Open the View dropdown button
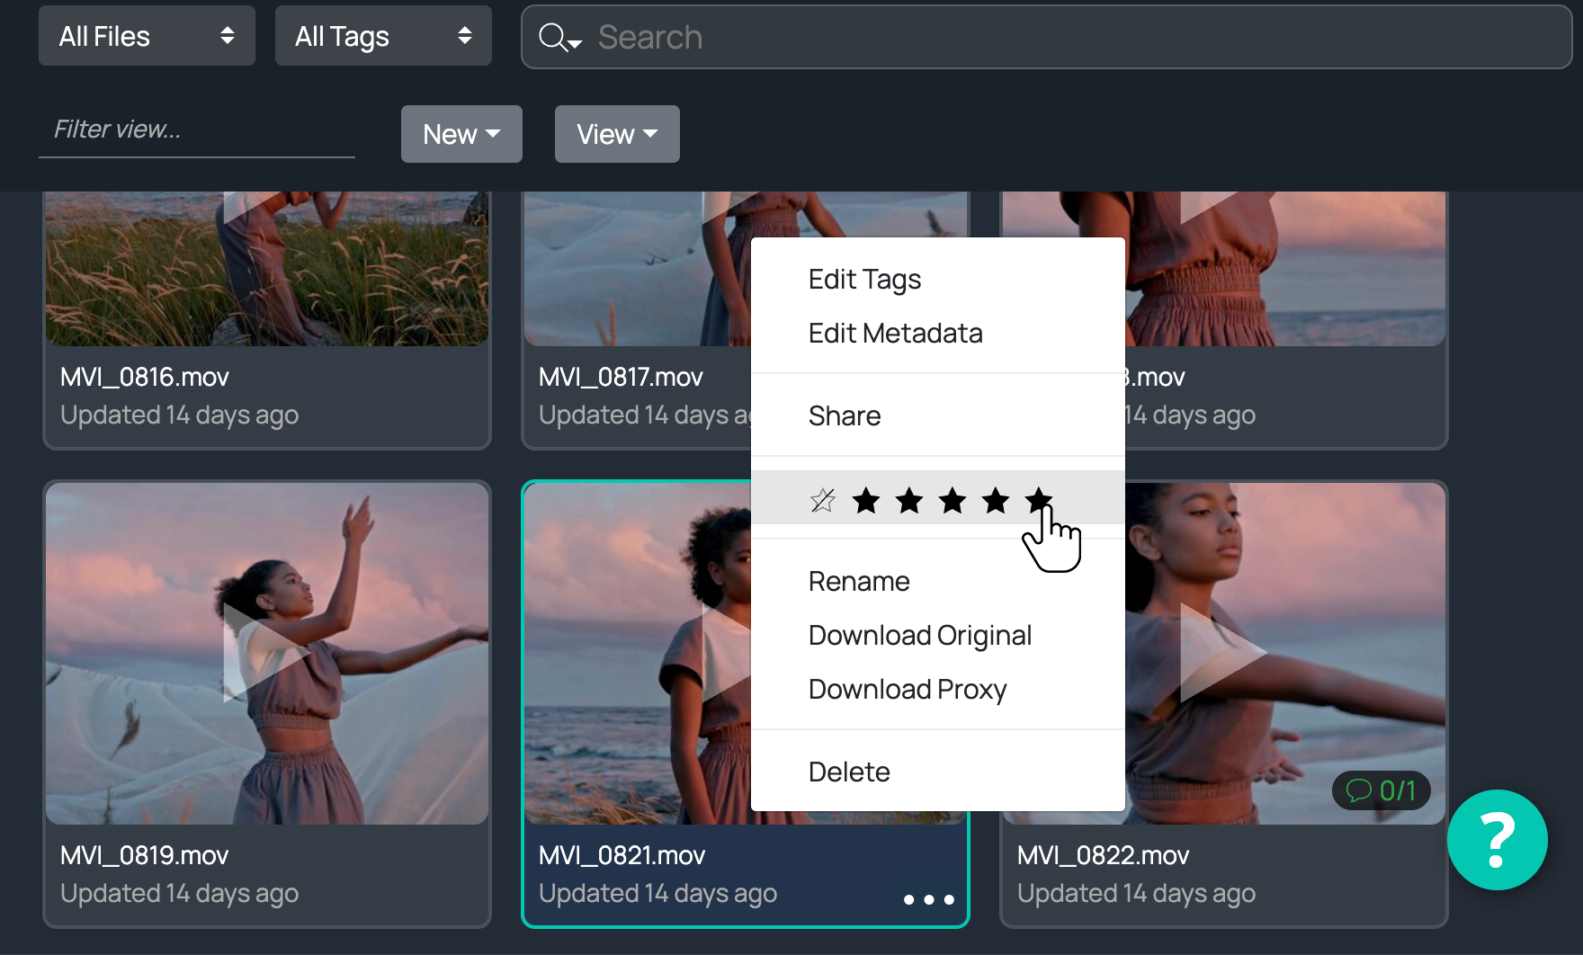Screen dimensions: 1583x955 coord(617,134)
